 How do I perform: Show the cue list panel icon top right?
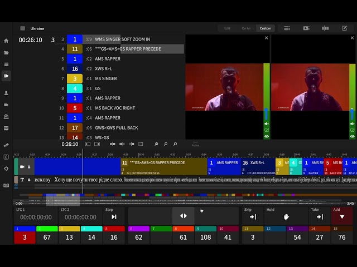tap(287, 28)
